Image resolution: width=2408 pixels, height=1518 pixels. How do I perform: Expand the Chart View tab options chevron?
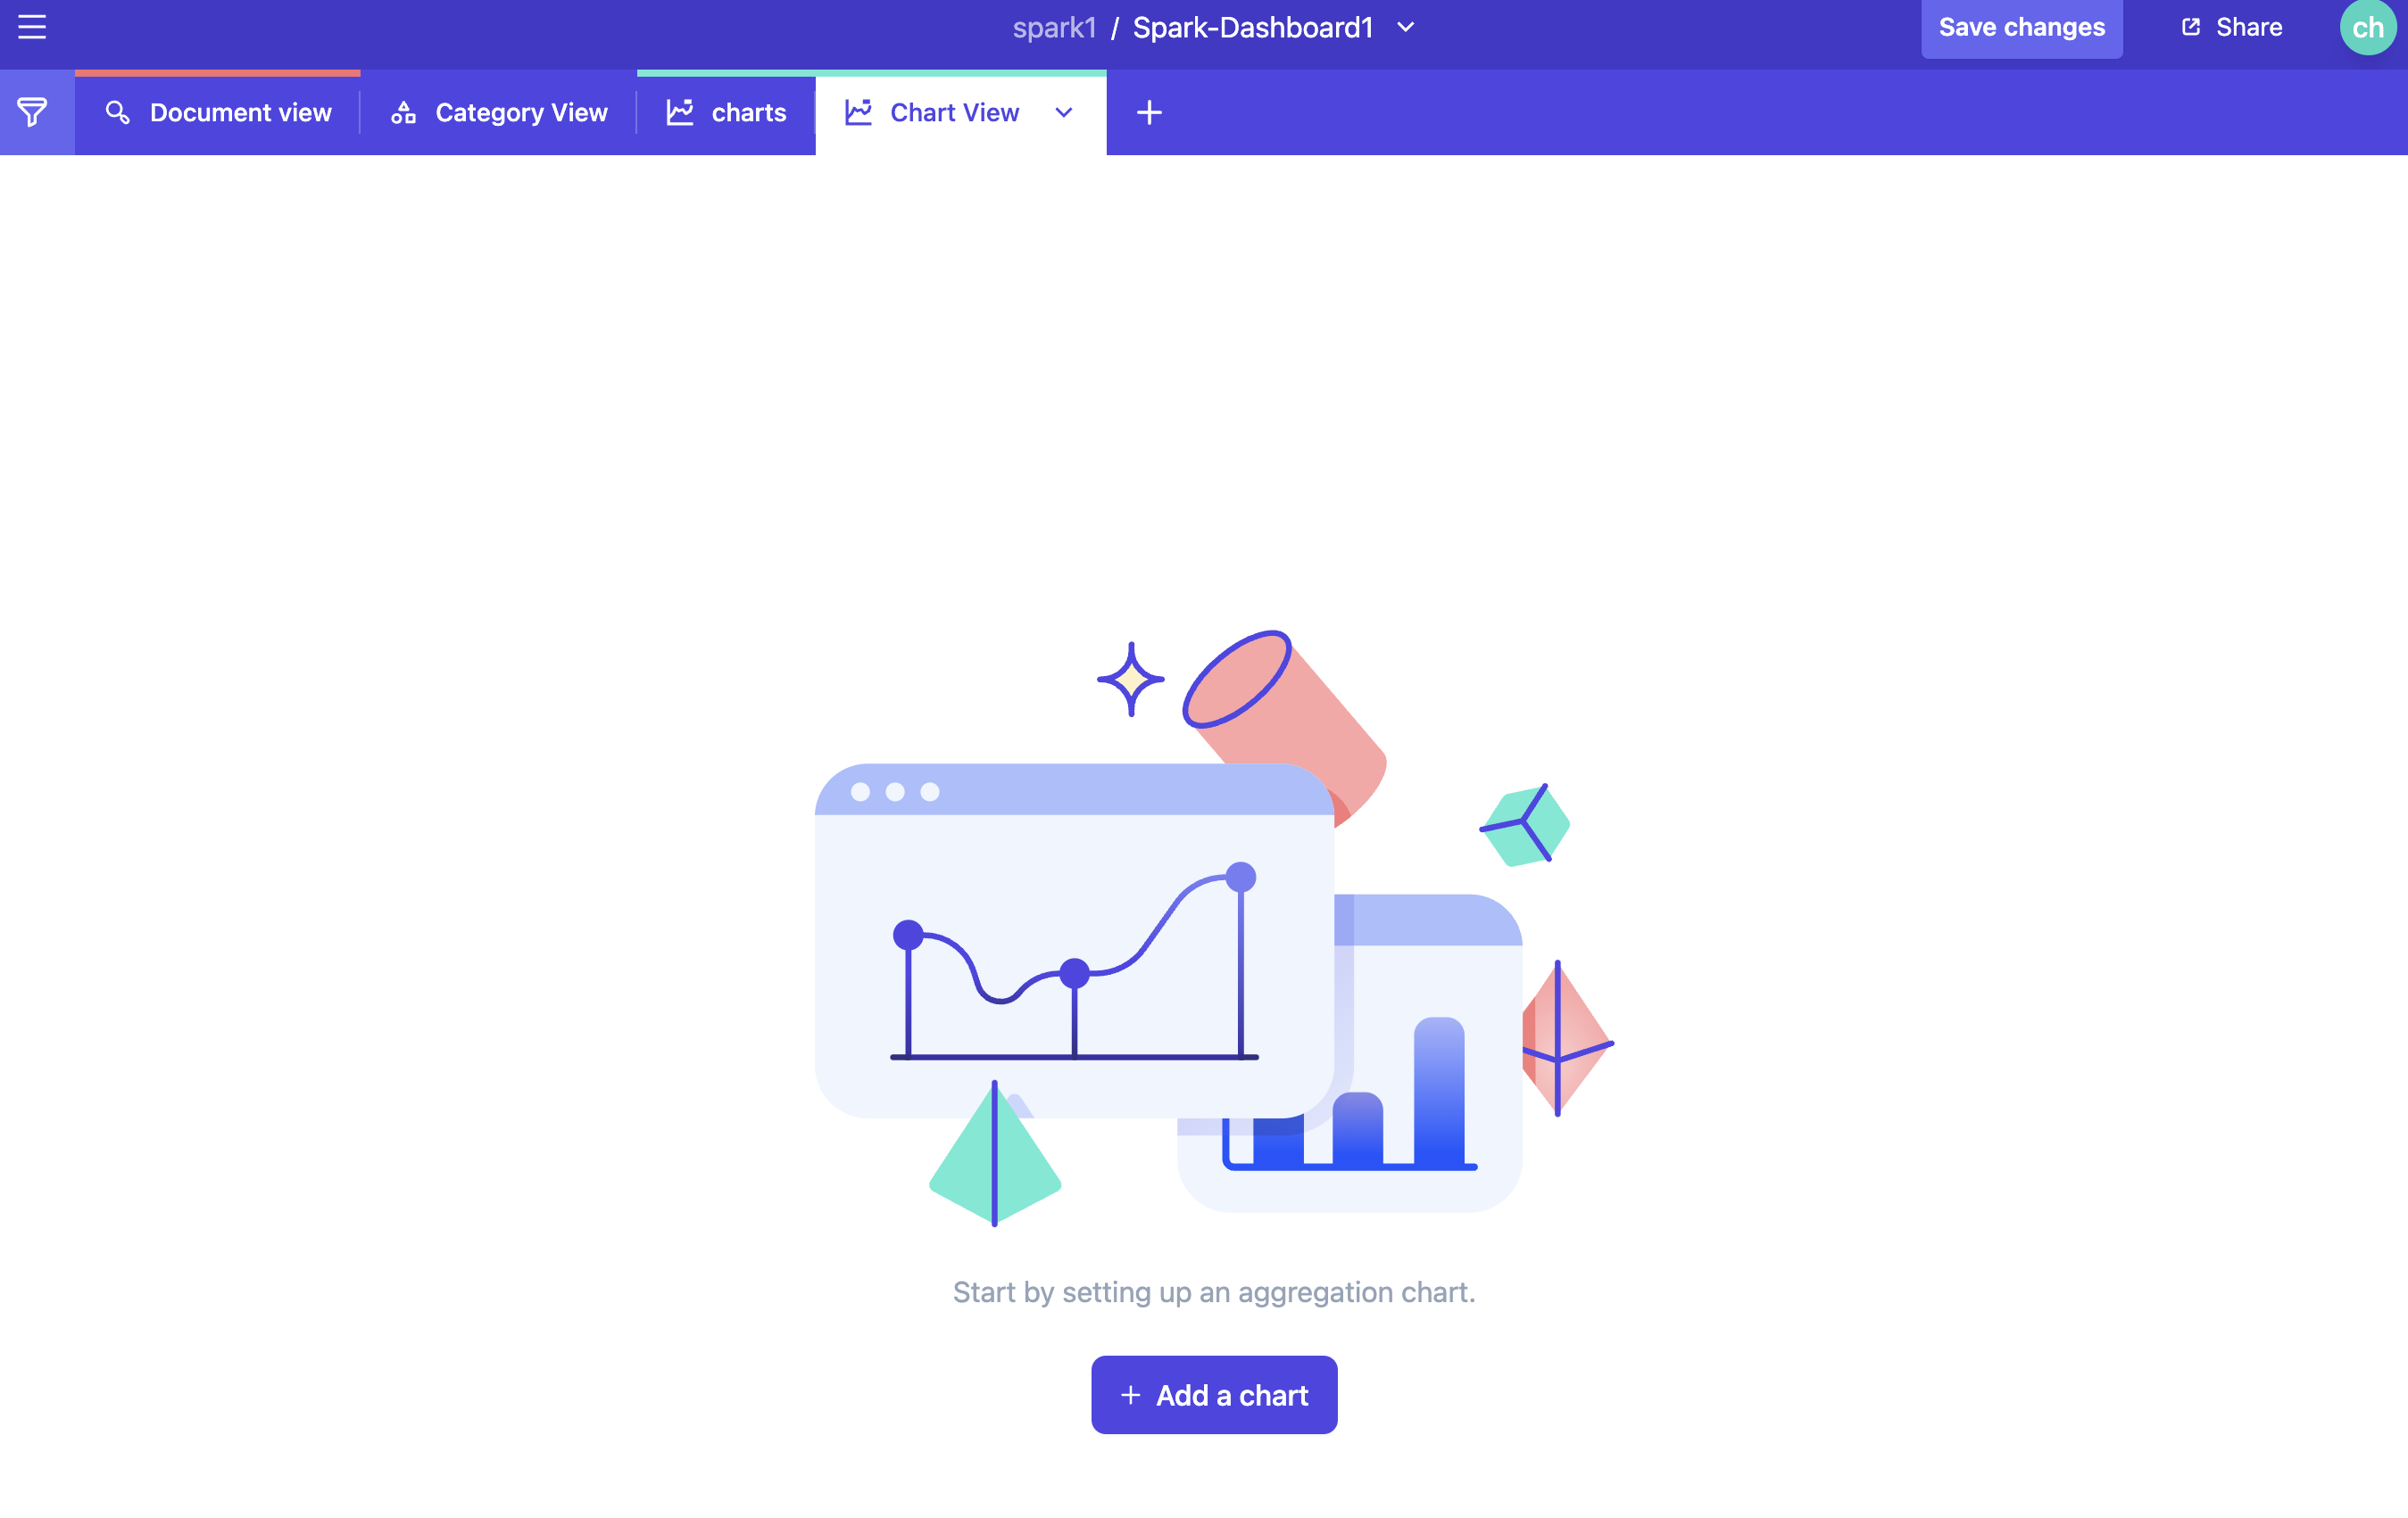click(1064, 111)
